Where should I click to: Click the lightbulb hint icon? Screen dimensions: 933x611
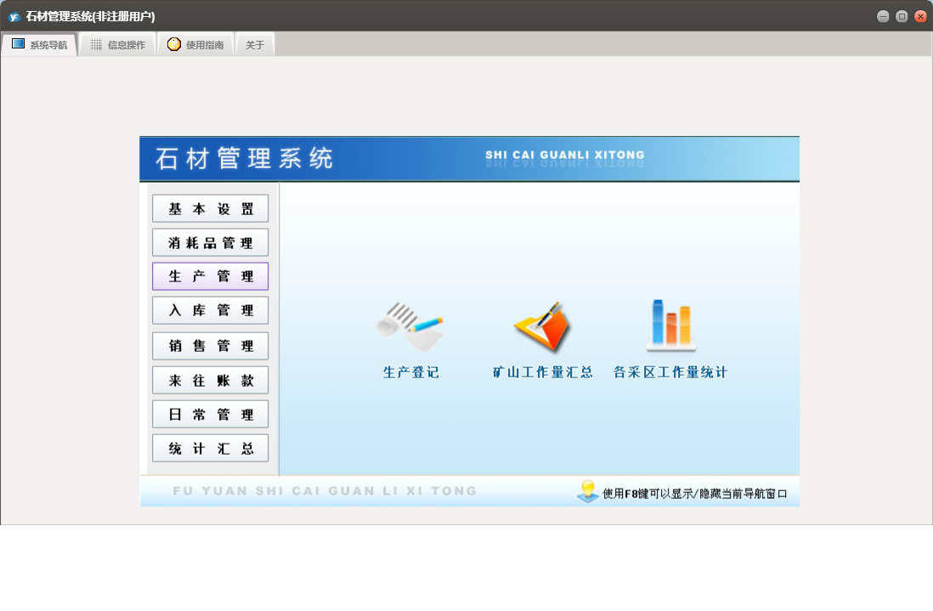click(587, 491)
